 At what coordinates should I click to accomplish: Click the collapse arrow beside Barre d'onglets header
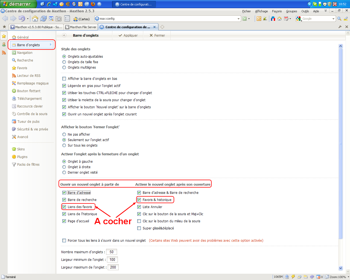coord(64,35)
